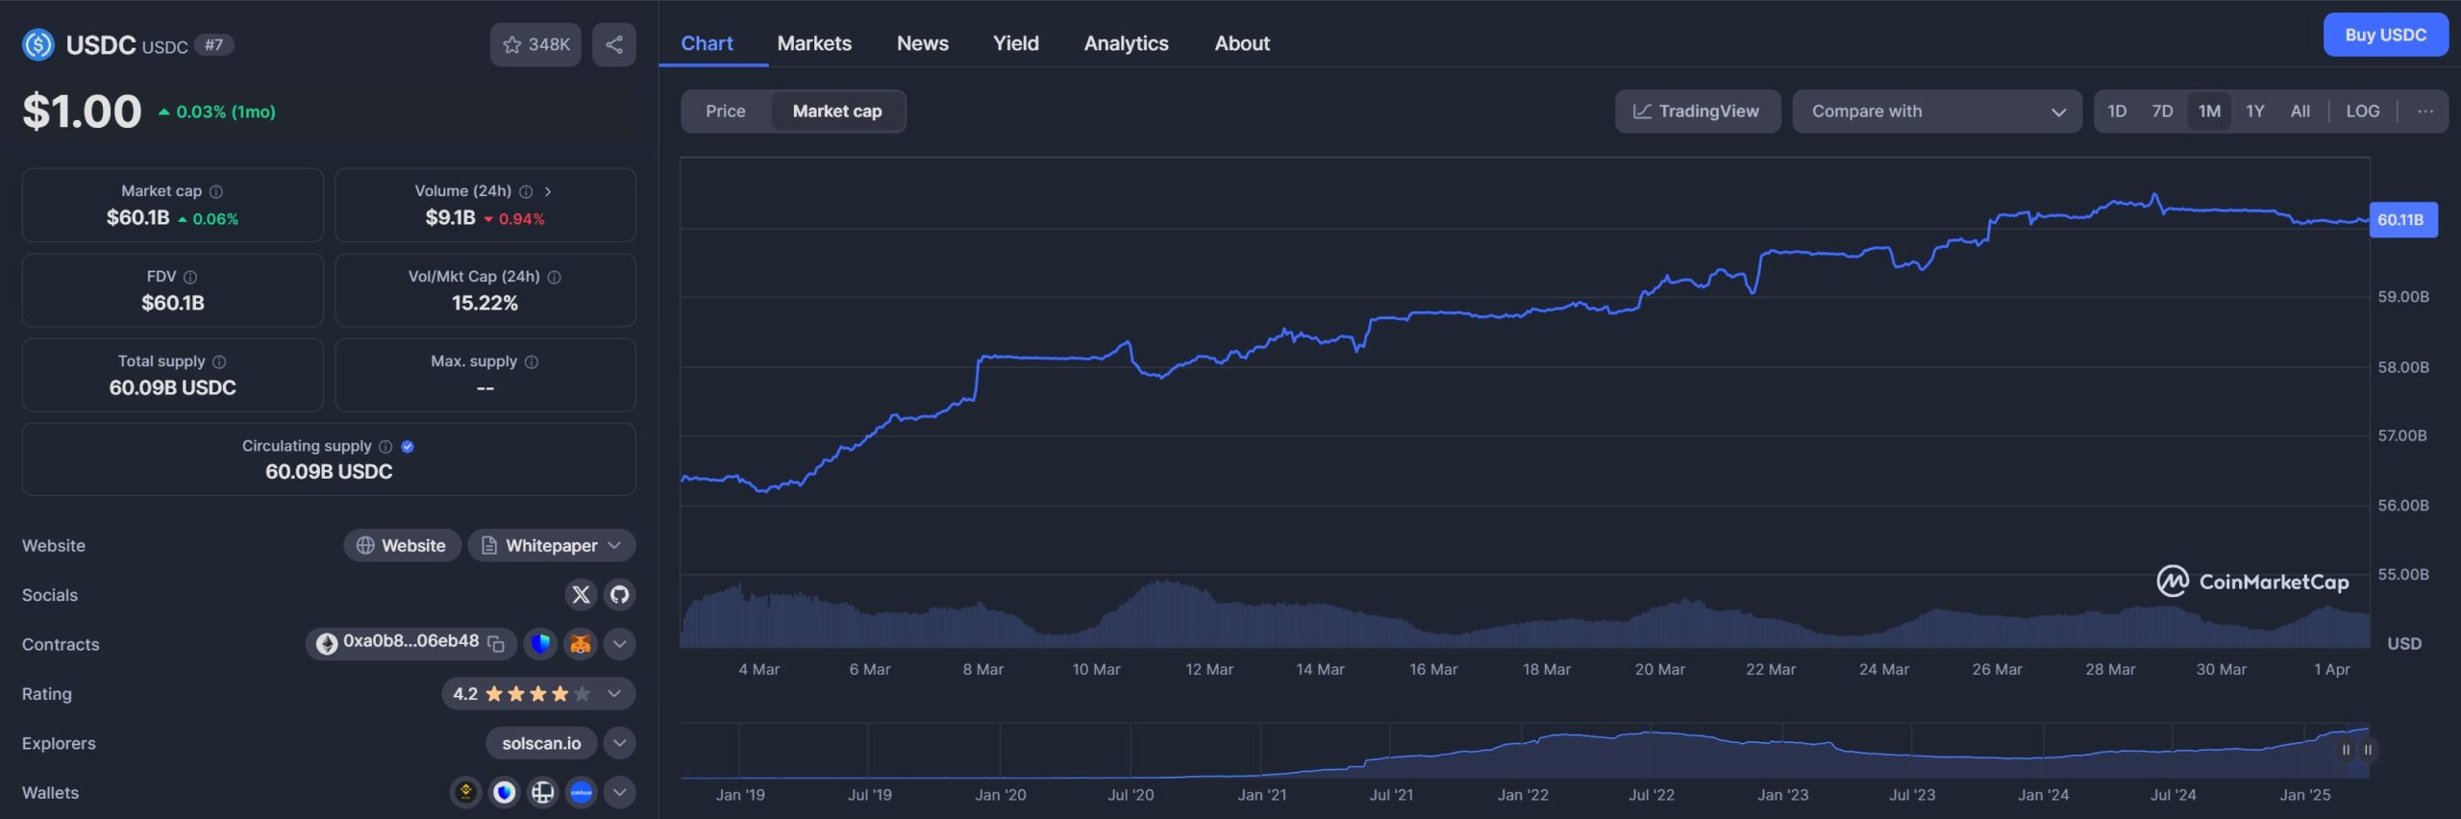Expand more wallets chevron
The width and height of the screenshot is (2461, 819).
point(620,792)
